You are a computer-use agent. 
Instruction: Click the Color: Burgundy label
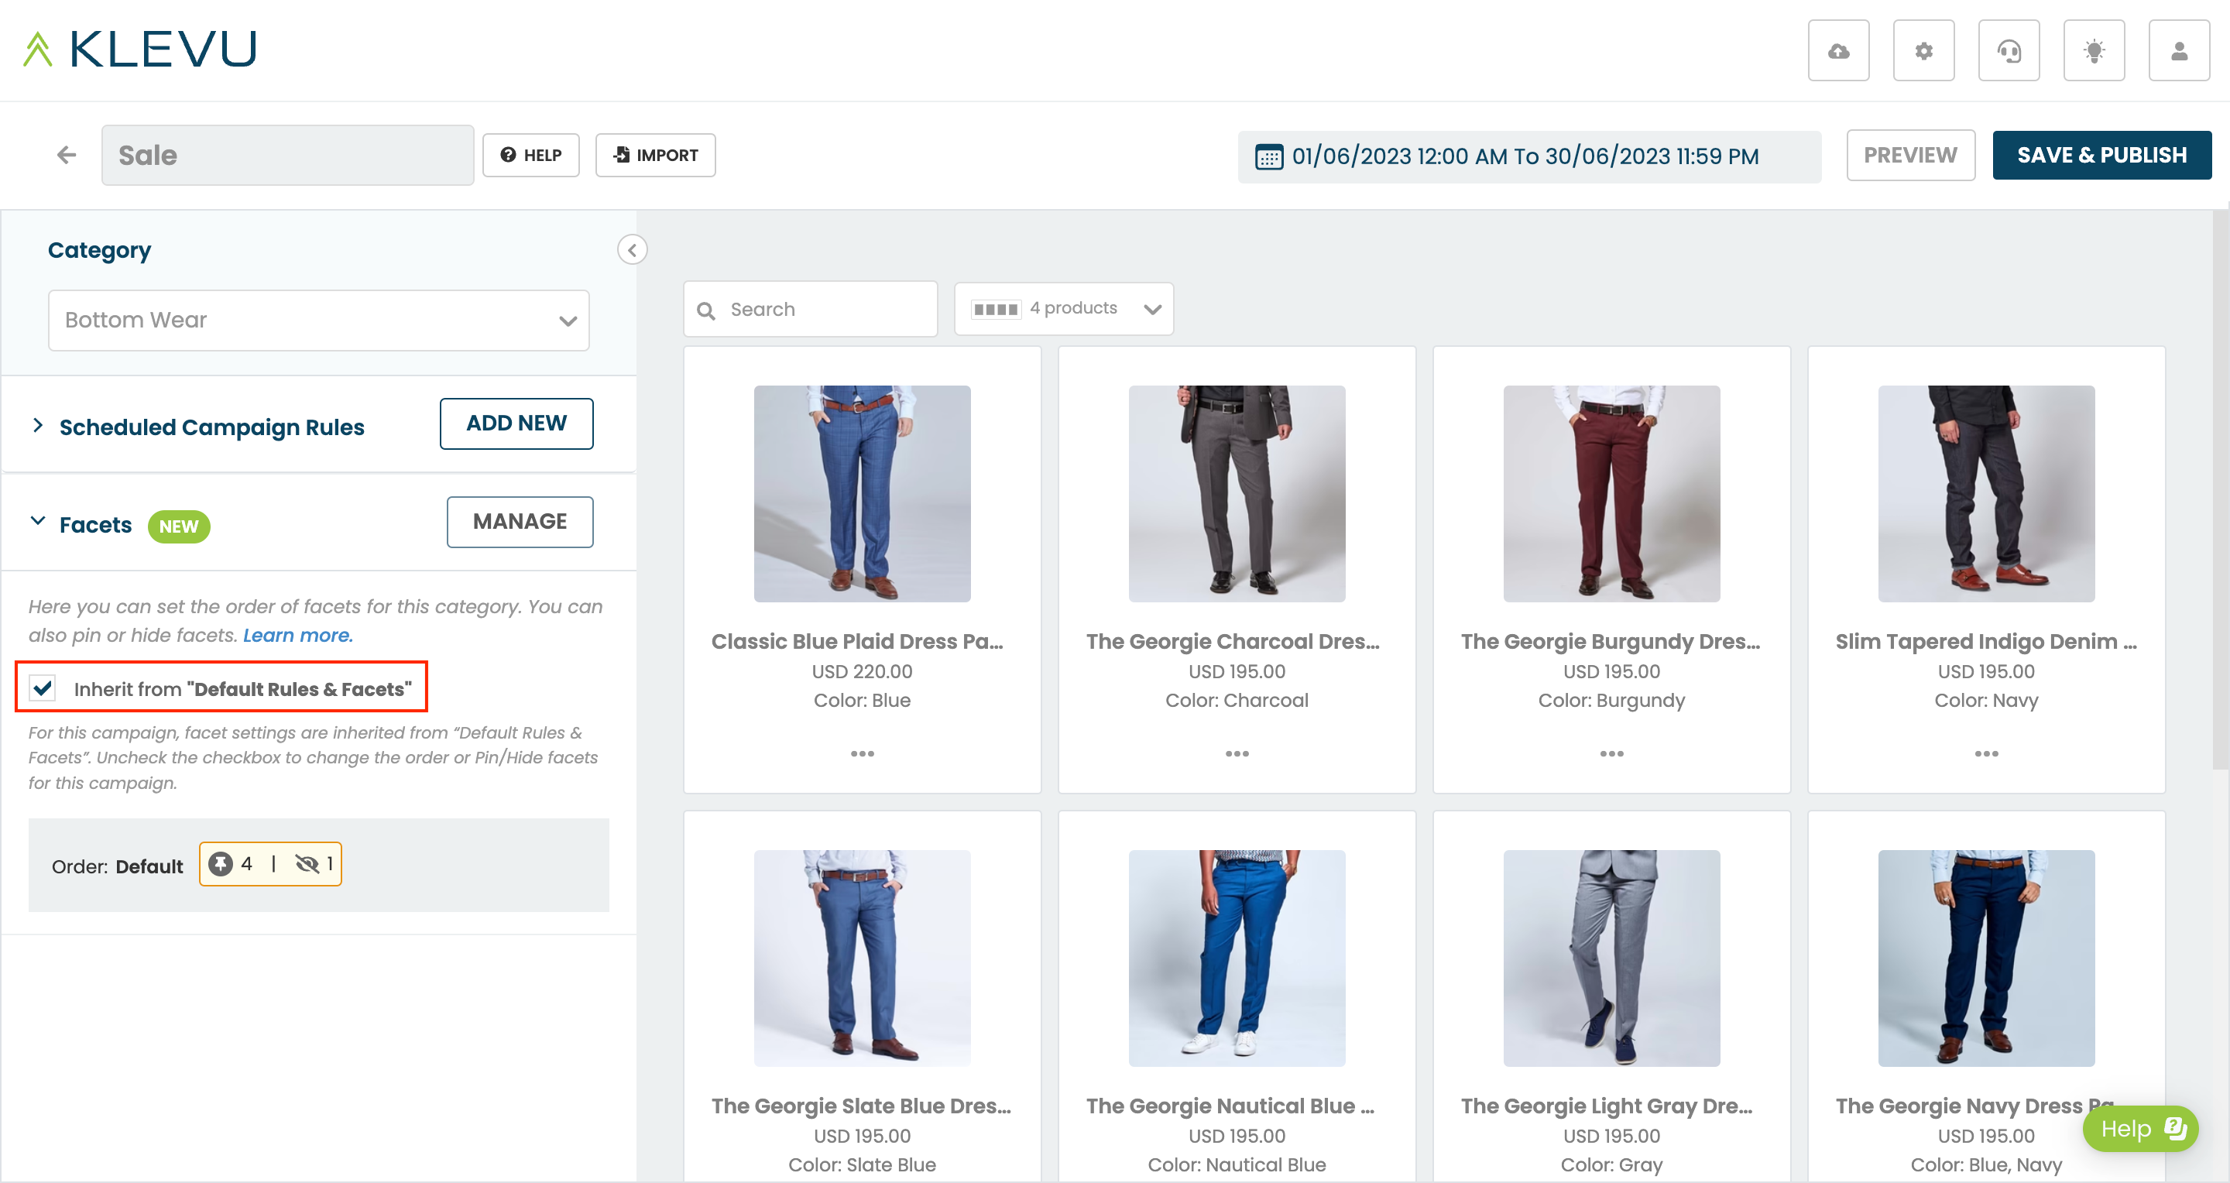(1612, 701)
